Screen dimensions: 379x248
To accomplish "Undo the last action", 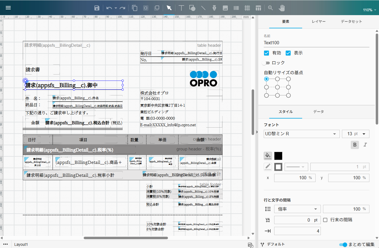I will tap(109, 8).
